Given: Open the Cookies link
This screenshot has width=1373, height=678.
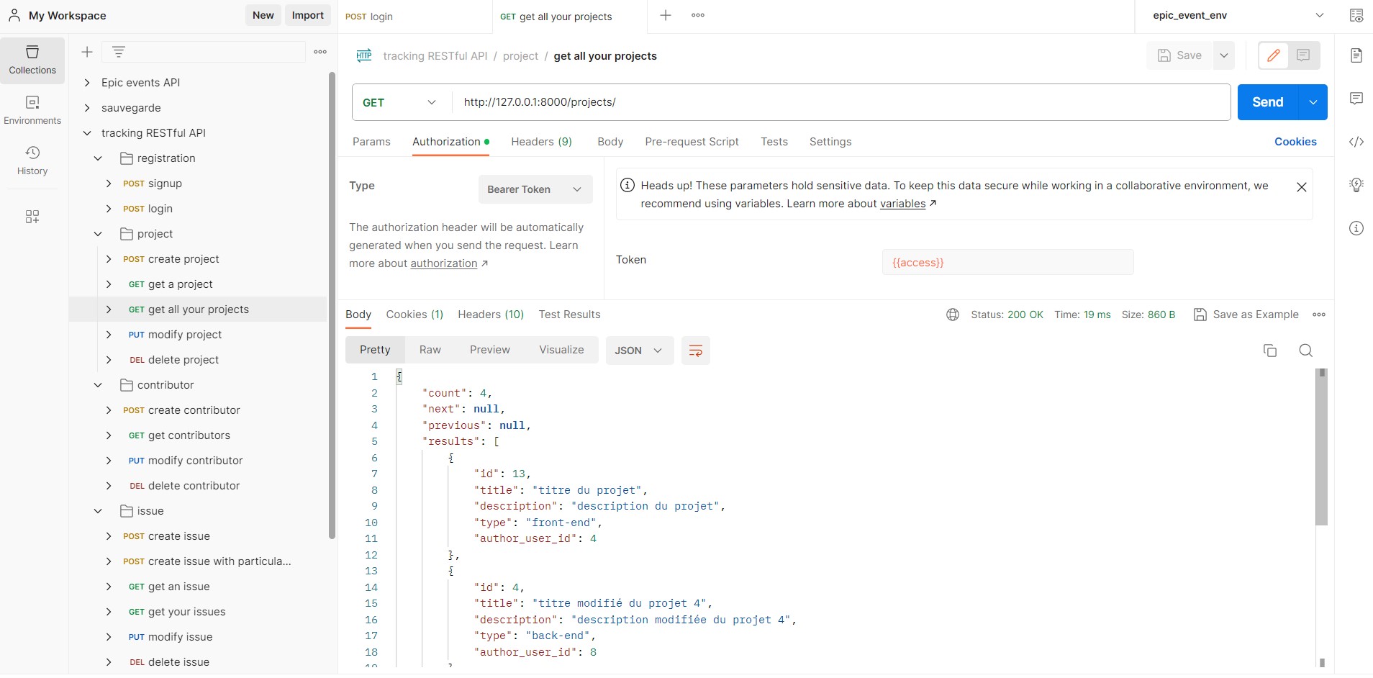Looking at the screenshot, I should pos(1295,142).
